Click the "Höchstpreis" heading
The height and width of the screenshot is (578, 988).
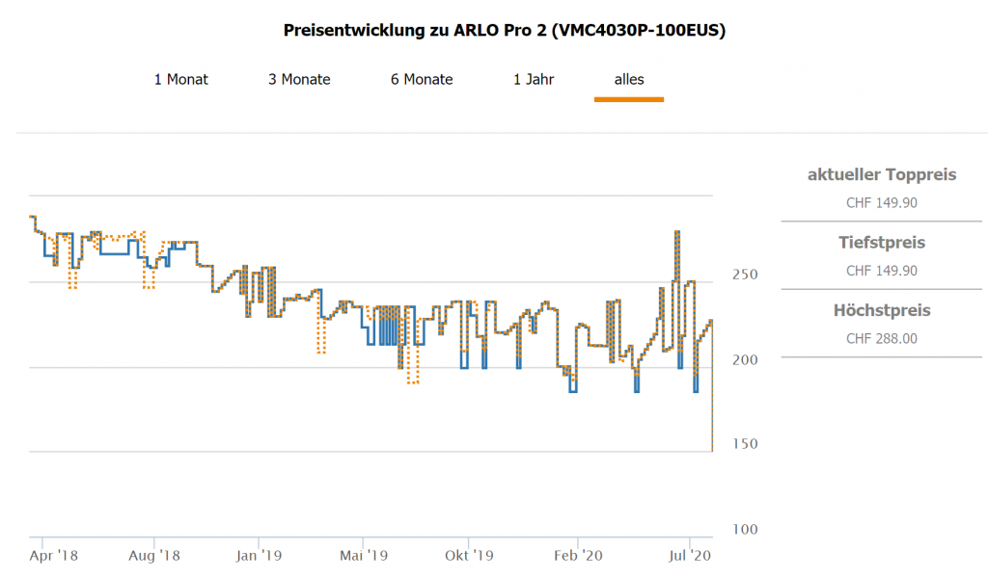(882, 310)
